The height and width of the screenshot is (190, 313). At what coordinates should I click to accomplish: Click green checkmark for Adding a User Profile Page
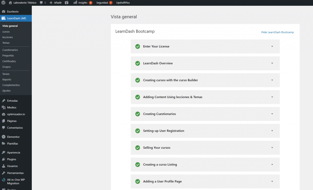[x=138, y=181]
